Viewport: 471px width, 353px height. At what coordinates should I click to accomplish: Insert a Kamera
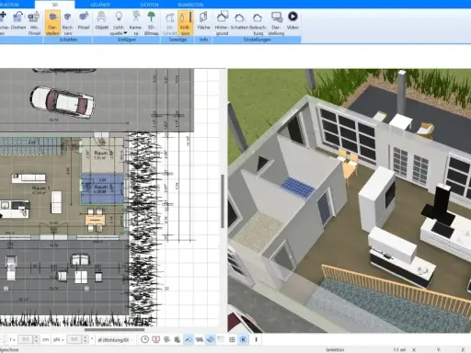tap(135, 23)
